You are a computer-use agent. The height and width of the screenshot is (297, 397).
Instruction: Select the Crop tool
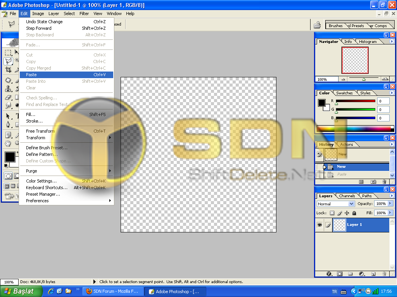(8, 70)
